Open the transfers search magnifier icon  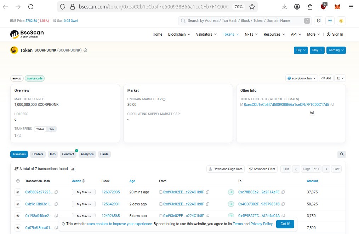click(342, 154)
